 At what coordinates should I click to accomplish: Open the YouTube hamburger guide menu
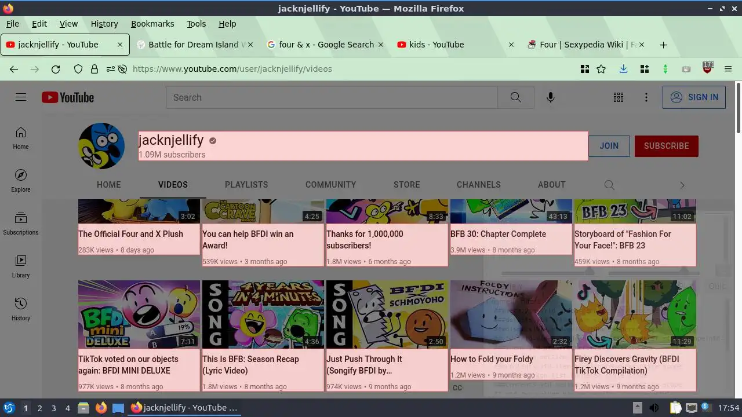tap(21, 97)
